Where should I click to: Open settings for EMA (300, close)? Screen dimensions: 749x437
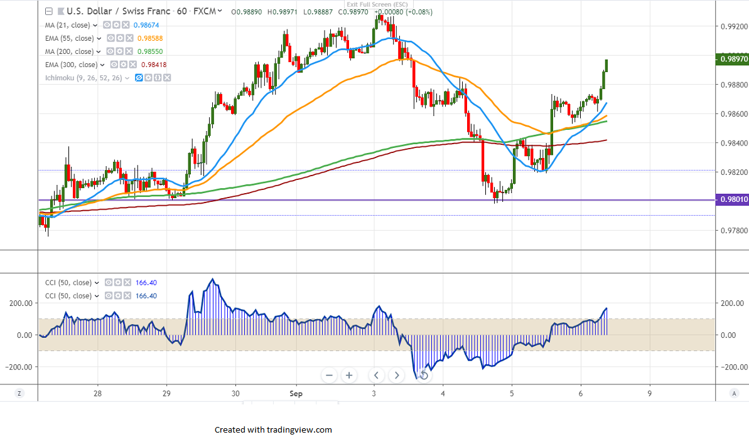123,65
